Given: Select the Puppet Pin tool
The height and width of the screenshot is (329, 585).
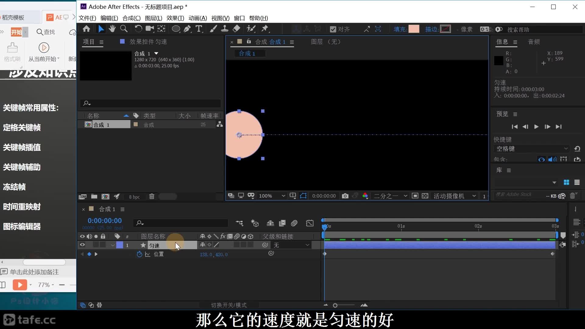Looking at the screenshot, I should pos(265,29).
